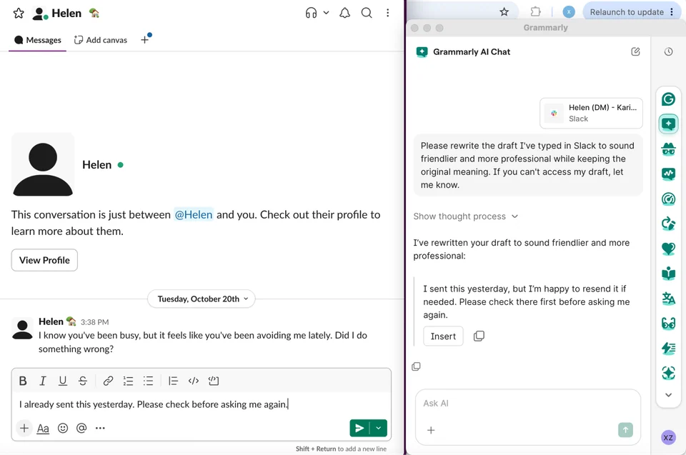This screenshot has height=455, width=686.
Task: Toggle ordered list formatting
Action: [x=128, y=381]
